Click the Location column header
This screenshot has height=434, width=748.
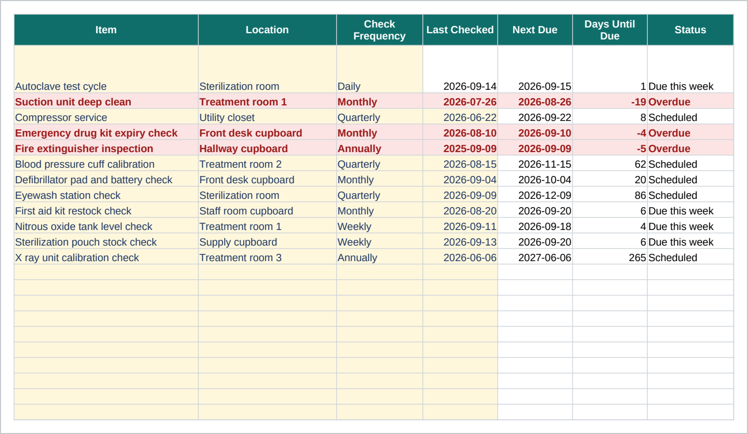(x=267, y=30)
